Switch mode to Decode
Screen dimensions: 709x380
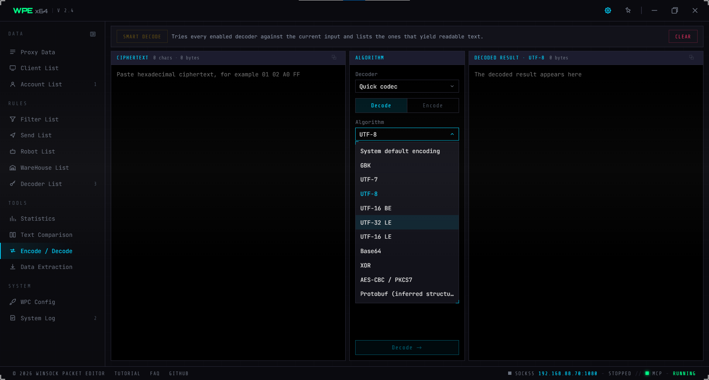point(381,106)
